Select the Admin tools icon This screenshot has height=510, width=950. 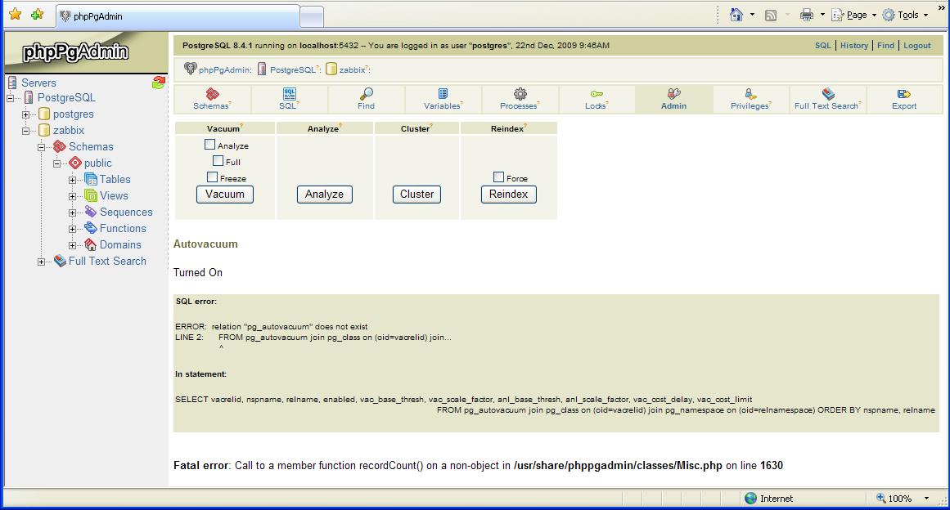[x=673, y=94]
